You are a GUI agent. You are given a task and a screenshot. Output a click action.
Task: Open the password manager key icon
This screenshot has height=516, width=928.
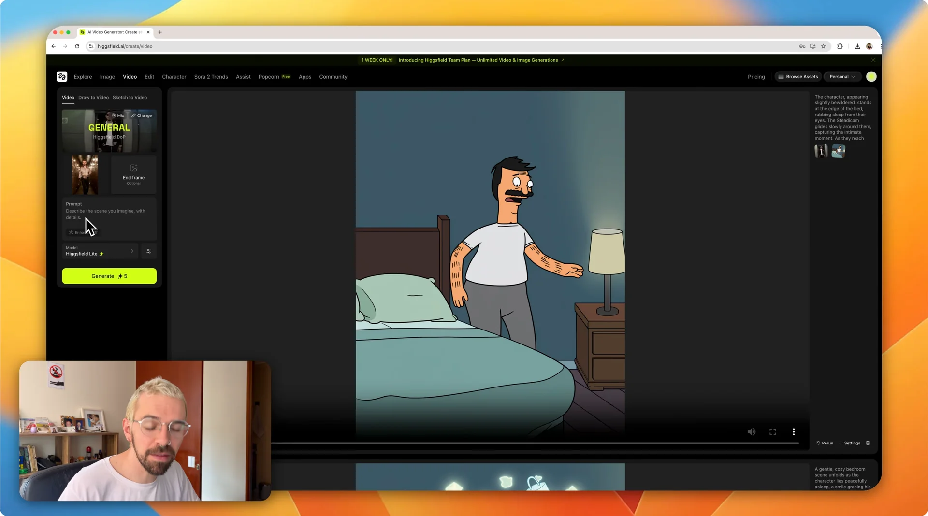tap(802, 46)
